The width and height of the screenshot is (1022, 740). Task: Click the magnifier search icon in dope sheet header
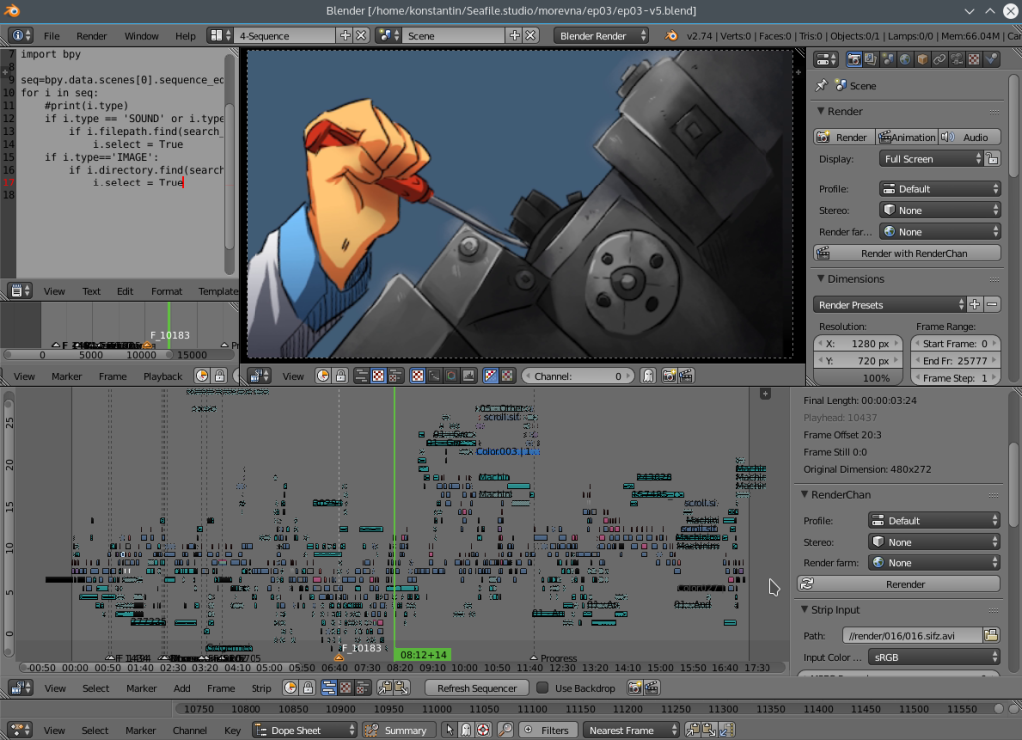505,730
